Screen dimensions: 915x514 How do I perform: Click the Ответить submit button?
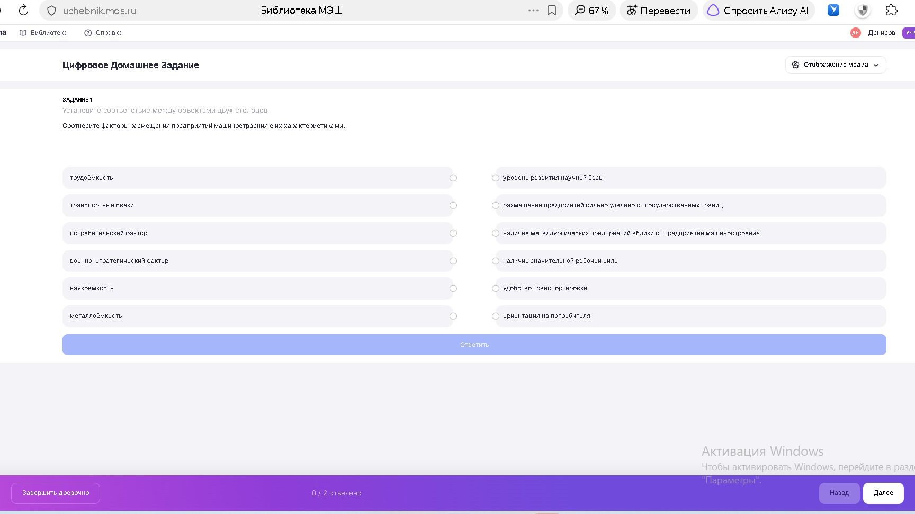click(x=474, y=345)
